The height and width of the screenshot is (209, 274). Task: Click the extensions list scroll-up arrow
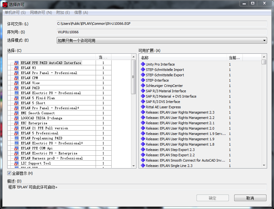coord(264,57)
